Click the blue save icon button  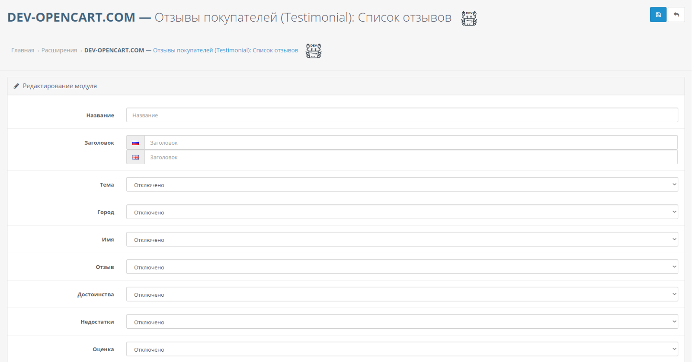(x=658, y=15)
